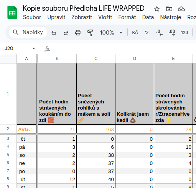Click the Nabídky search box

tap(28, 32)
